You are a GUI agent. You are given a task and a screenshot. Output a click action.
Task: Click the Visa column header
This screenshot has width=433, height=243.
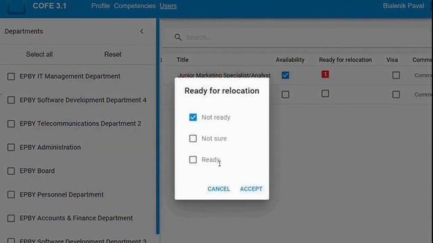coord(392,60)
